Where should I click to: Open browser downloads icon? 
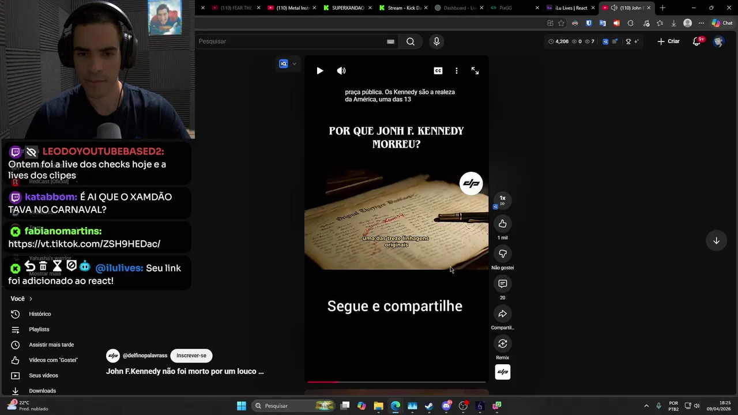(673, 23)
